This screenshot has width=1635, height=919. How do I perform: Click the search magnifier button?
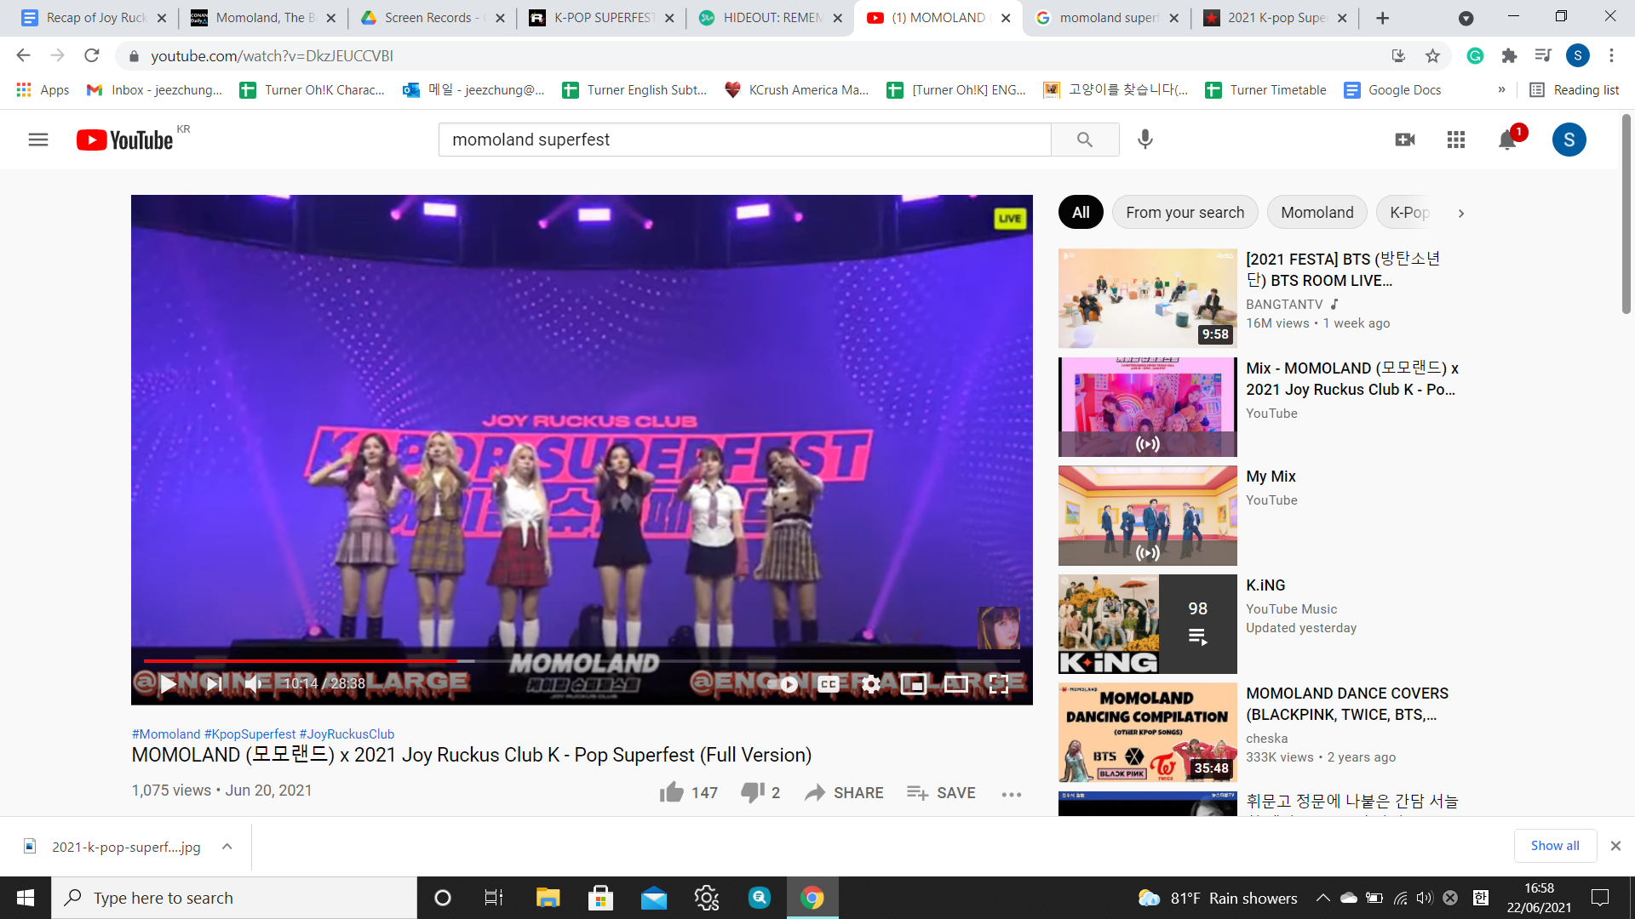click(1085, 140)
